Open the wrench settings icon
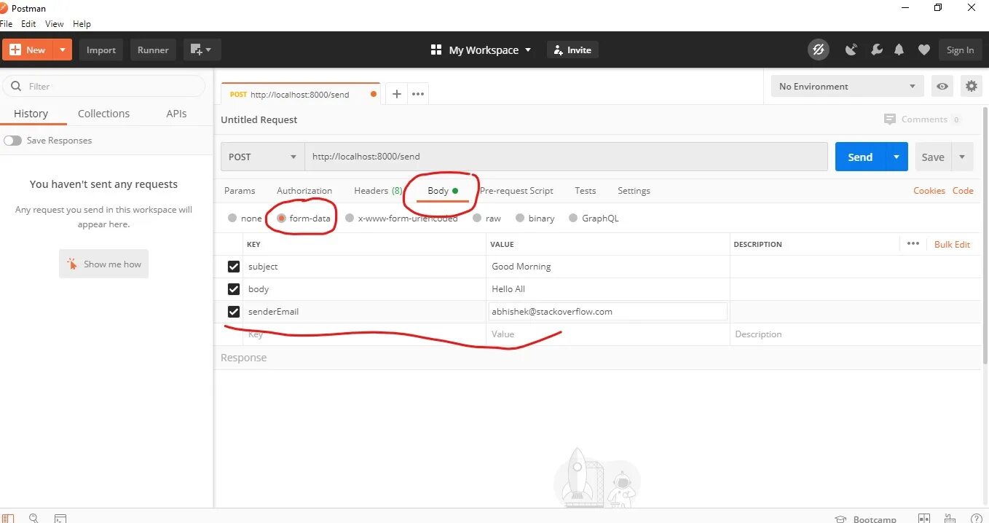Image resolution: width=989 pixels, height=523 pixels. (x=876, y=50)
